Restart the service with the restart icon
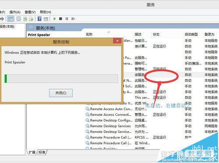 (x=73, y=19)
